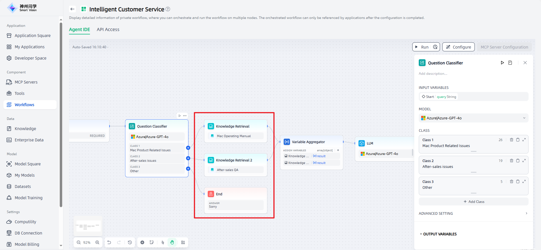The image size is (541, 250).
Task: Open Knowledge in the sidebar
Action: click(25, 129)
